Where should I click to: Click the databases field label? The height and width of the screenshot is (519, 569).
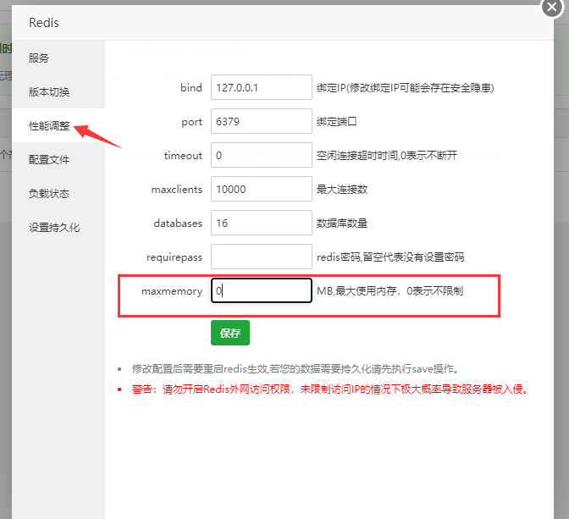tap(178, 223)
